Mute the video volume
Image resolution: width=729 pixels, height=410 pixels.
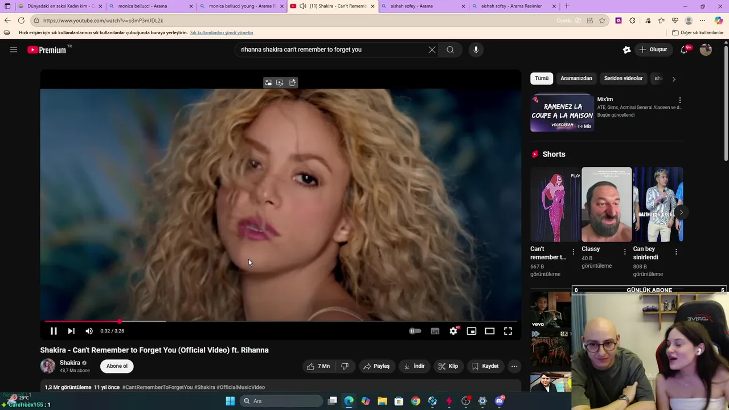[x=89, y=331]
